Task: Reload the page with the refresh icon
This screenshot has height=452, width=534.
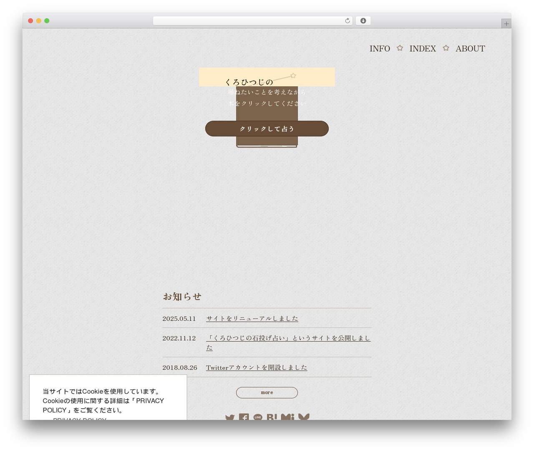Action: click(x=347, y=21)
